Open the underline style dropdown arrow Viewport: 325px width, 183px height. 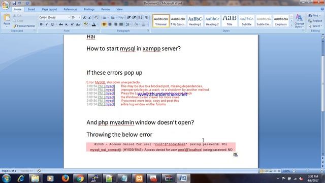coord(56,24)
